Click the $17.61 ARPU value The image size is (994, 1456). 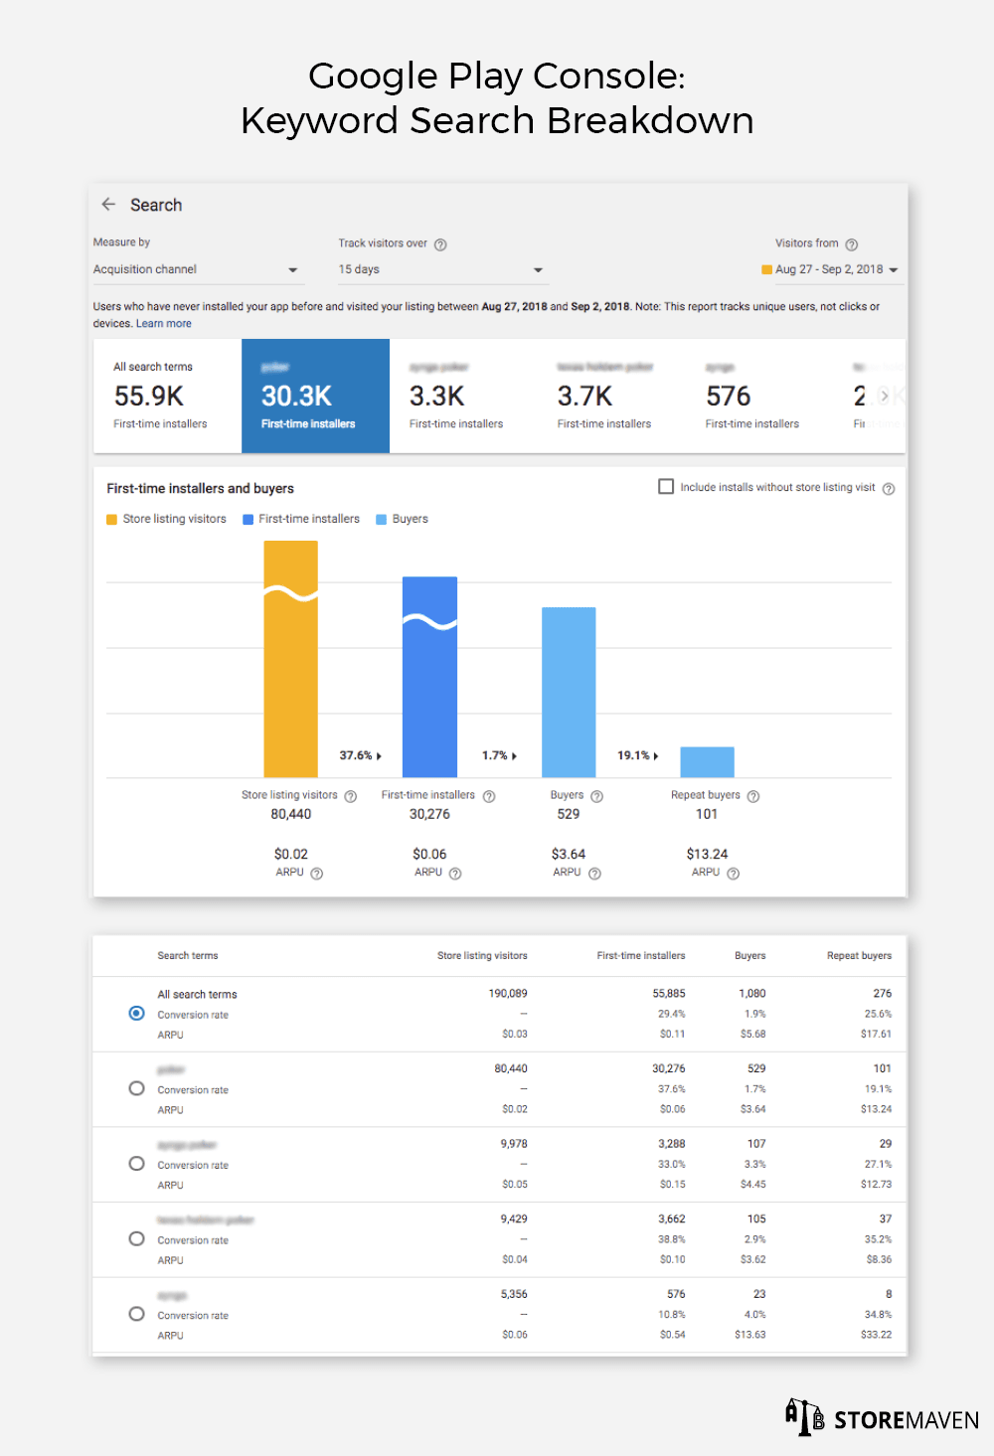[x=877, y=1034]
